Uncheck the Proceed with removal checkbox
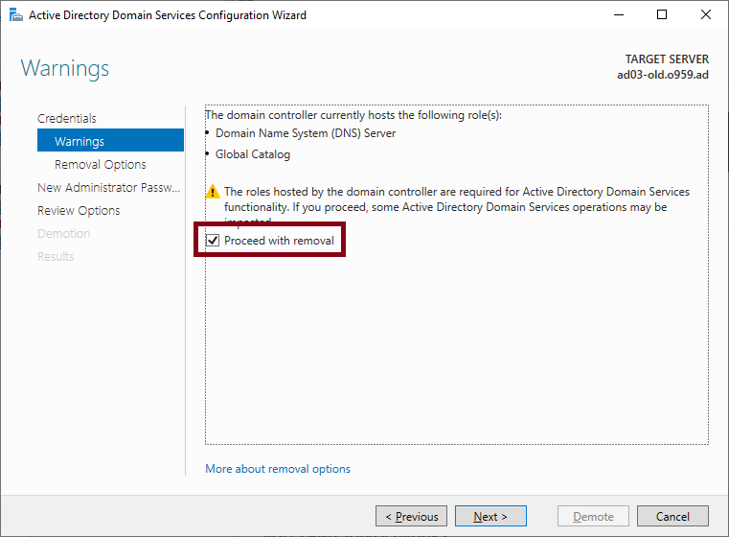The width and height of the screenshot is (729, 537). pyautogui.click(x=213, y=241)
